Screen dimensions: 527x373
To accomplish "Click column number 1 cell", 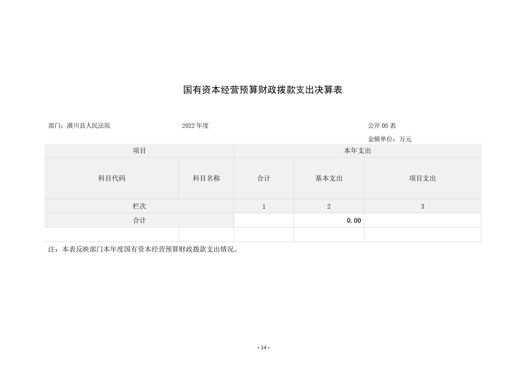I will [x=264, y=206].
